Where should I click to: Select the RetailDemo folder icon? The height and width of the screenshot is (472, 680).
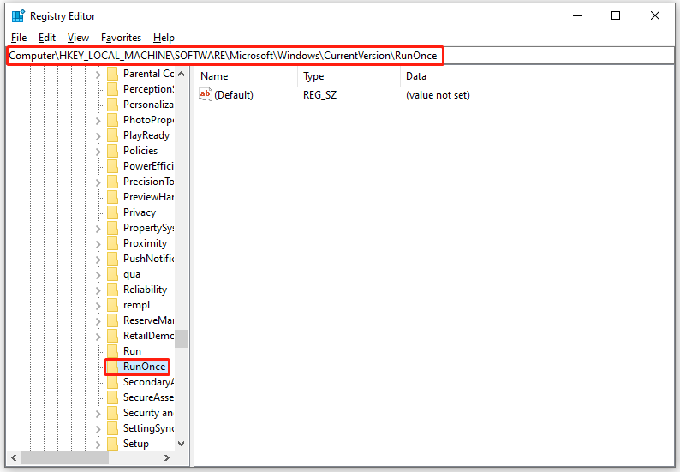(x=112, y=336)
